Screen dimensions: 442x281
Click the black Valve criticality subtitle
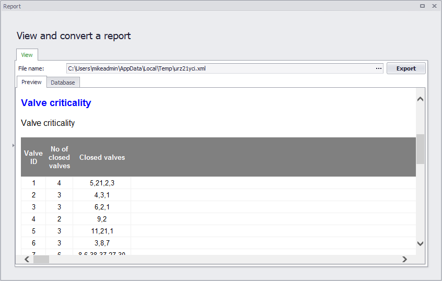[48, 123]
